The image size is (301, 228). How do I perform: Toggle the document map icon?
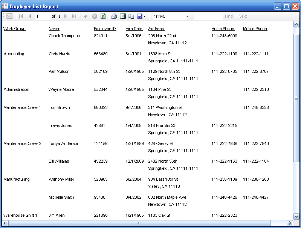[x=9, y=16]
